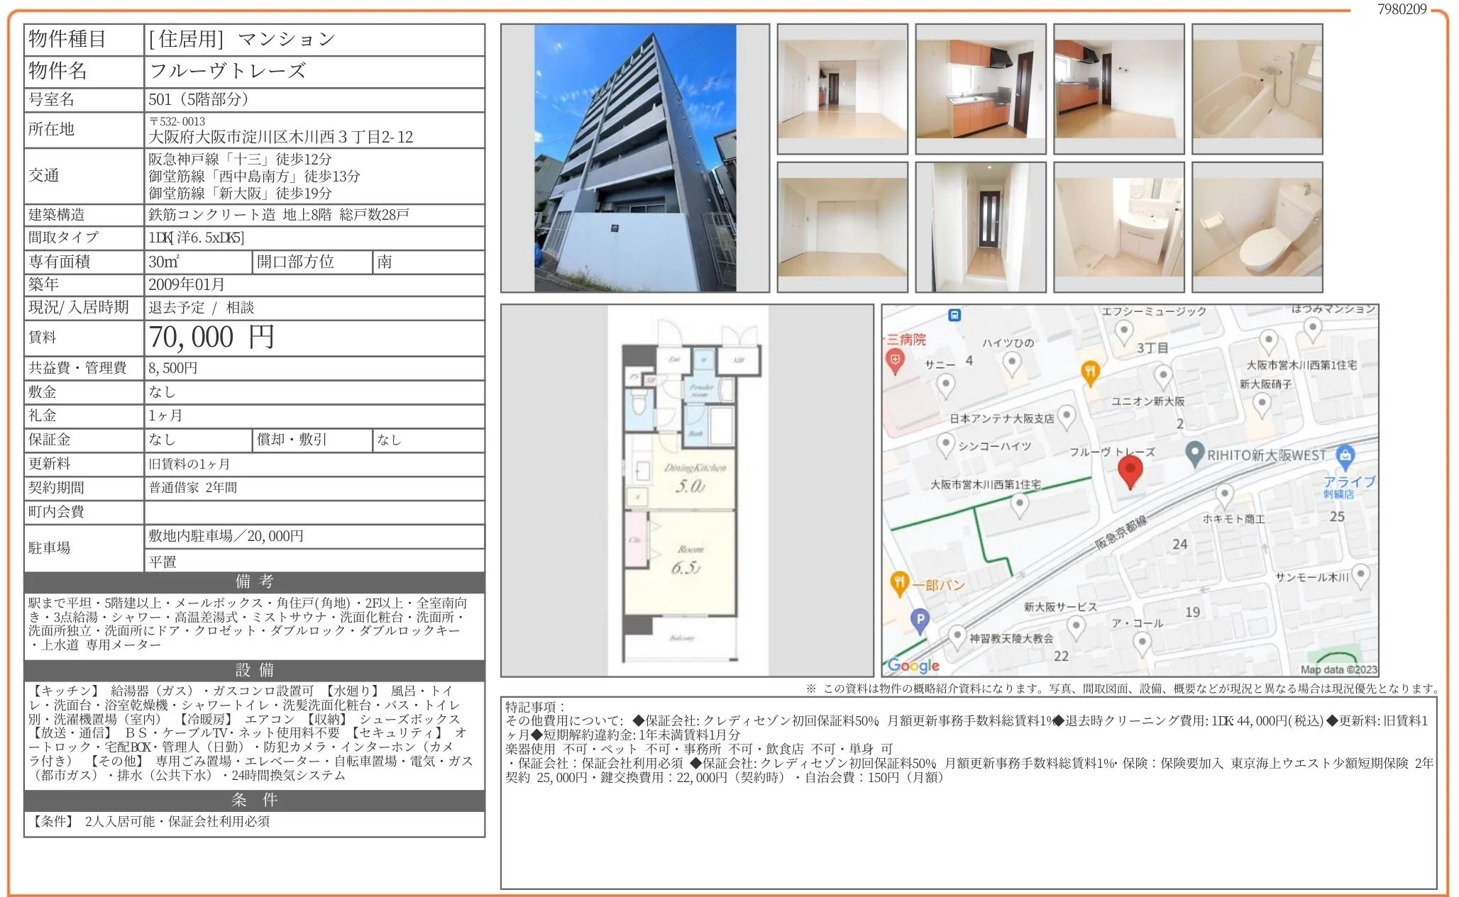Click the エフシーミュージック map pin
1459x897 pixels.
pyautogui.click(x=1123, y=330)
